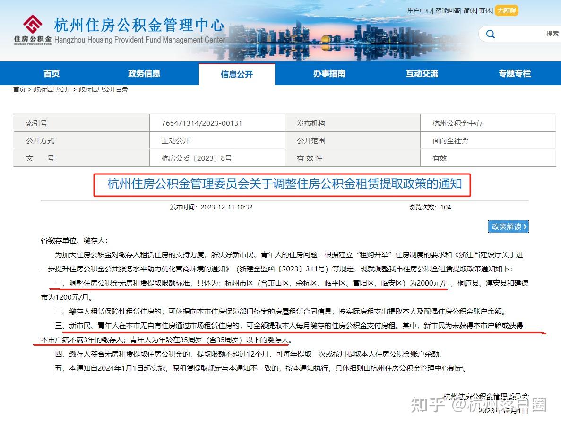The image size is (561, 427).
Task: Click the 政府信息公开 breadcrumb link
Action: pyautogui.click(x=52, y=89)
